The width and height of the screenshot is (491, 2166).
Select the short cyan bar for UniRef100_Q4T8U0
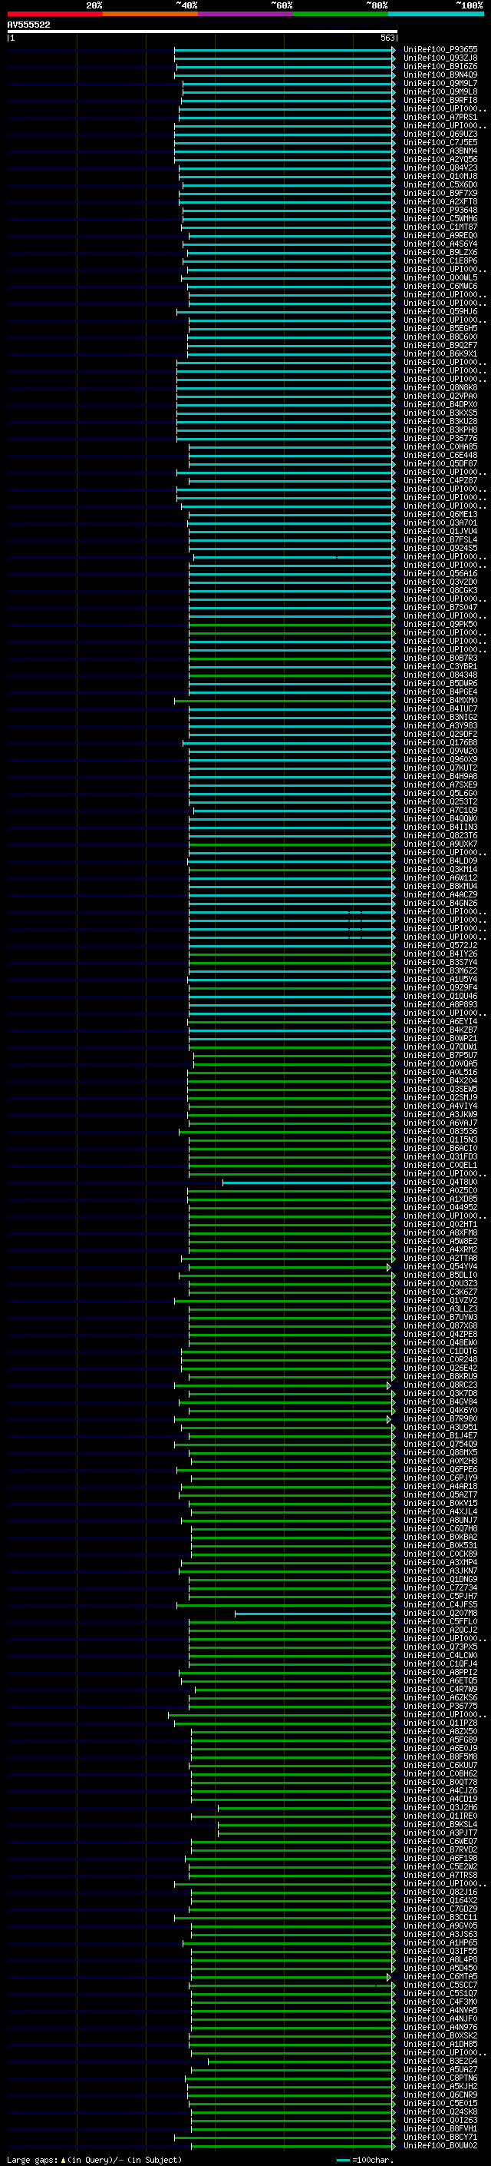coord(308,1183)
